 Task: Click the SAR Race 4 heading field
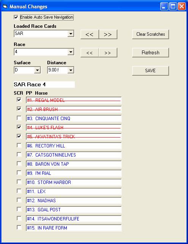44,84
